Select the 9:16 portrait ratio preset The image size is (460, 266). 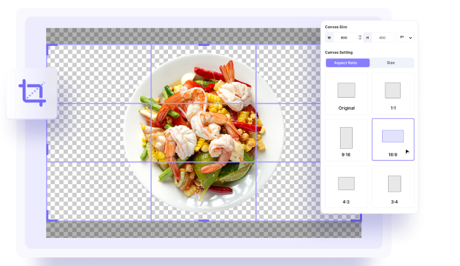(x=346, y=140)
